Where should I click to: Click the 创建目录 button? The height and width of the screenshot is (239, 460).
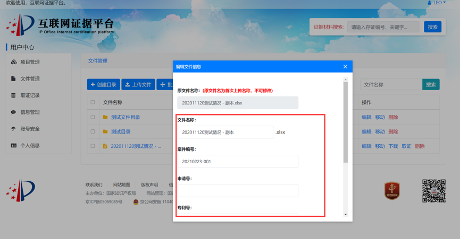[104, 85]
